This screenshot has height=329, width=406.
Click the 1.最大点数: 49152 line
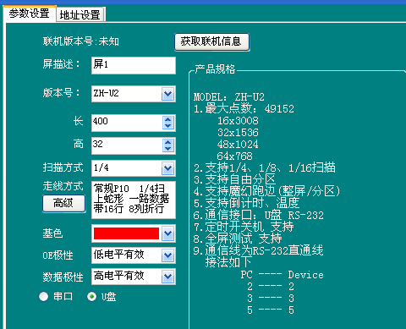tap(244, 109)
